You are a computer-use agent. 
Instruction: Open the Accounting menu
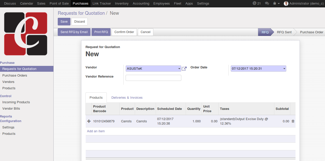tap(141, 4)
